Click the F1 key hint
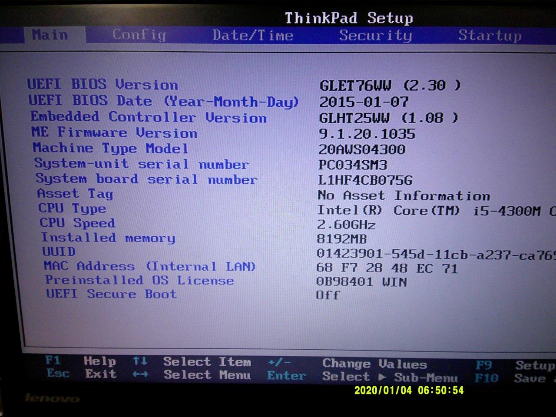556x417 pixels. coord(53,361)
